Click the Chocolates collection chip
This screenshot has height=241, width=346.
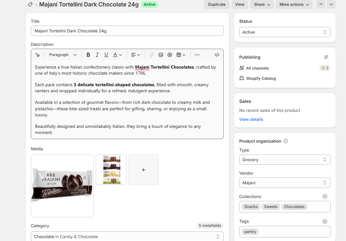294,207
